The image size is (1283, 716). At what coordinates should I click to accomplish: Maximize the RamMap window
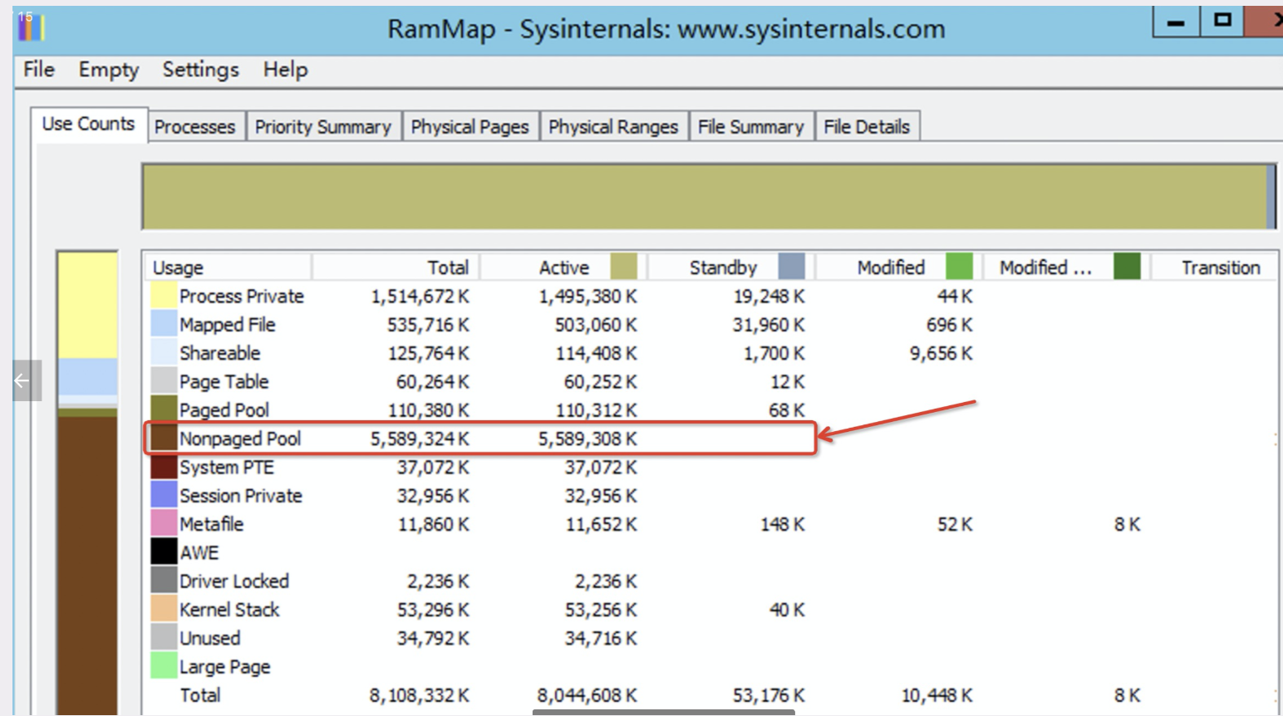point(1222,21)
